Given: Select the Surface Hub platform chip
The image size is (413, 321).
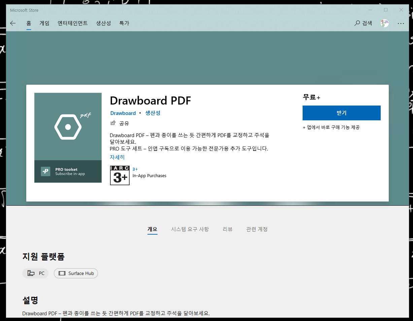Looking at the screenshot, I should (76, 273).
